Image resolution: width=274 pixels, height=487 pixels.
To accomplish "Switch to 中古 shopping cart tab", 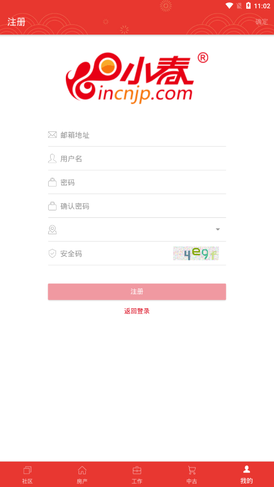I will pos(192,474).
